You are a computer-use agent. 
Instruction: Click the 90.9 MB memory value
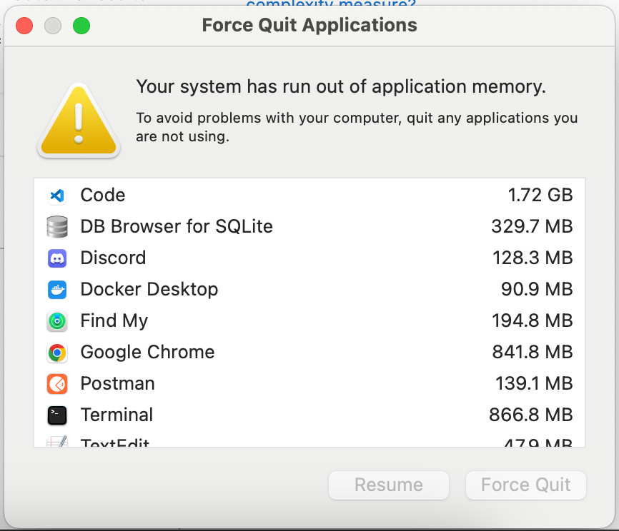(x=537, y=289)
